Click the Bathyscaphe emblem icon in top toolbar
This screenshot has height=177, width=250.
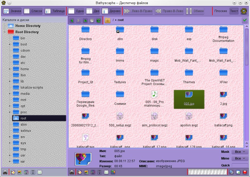pyautogui.click(x=244, y=11)
